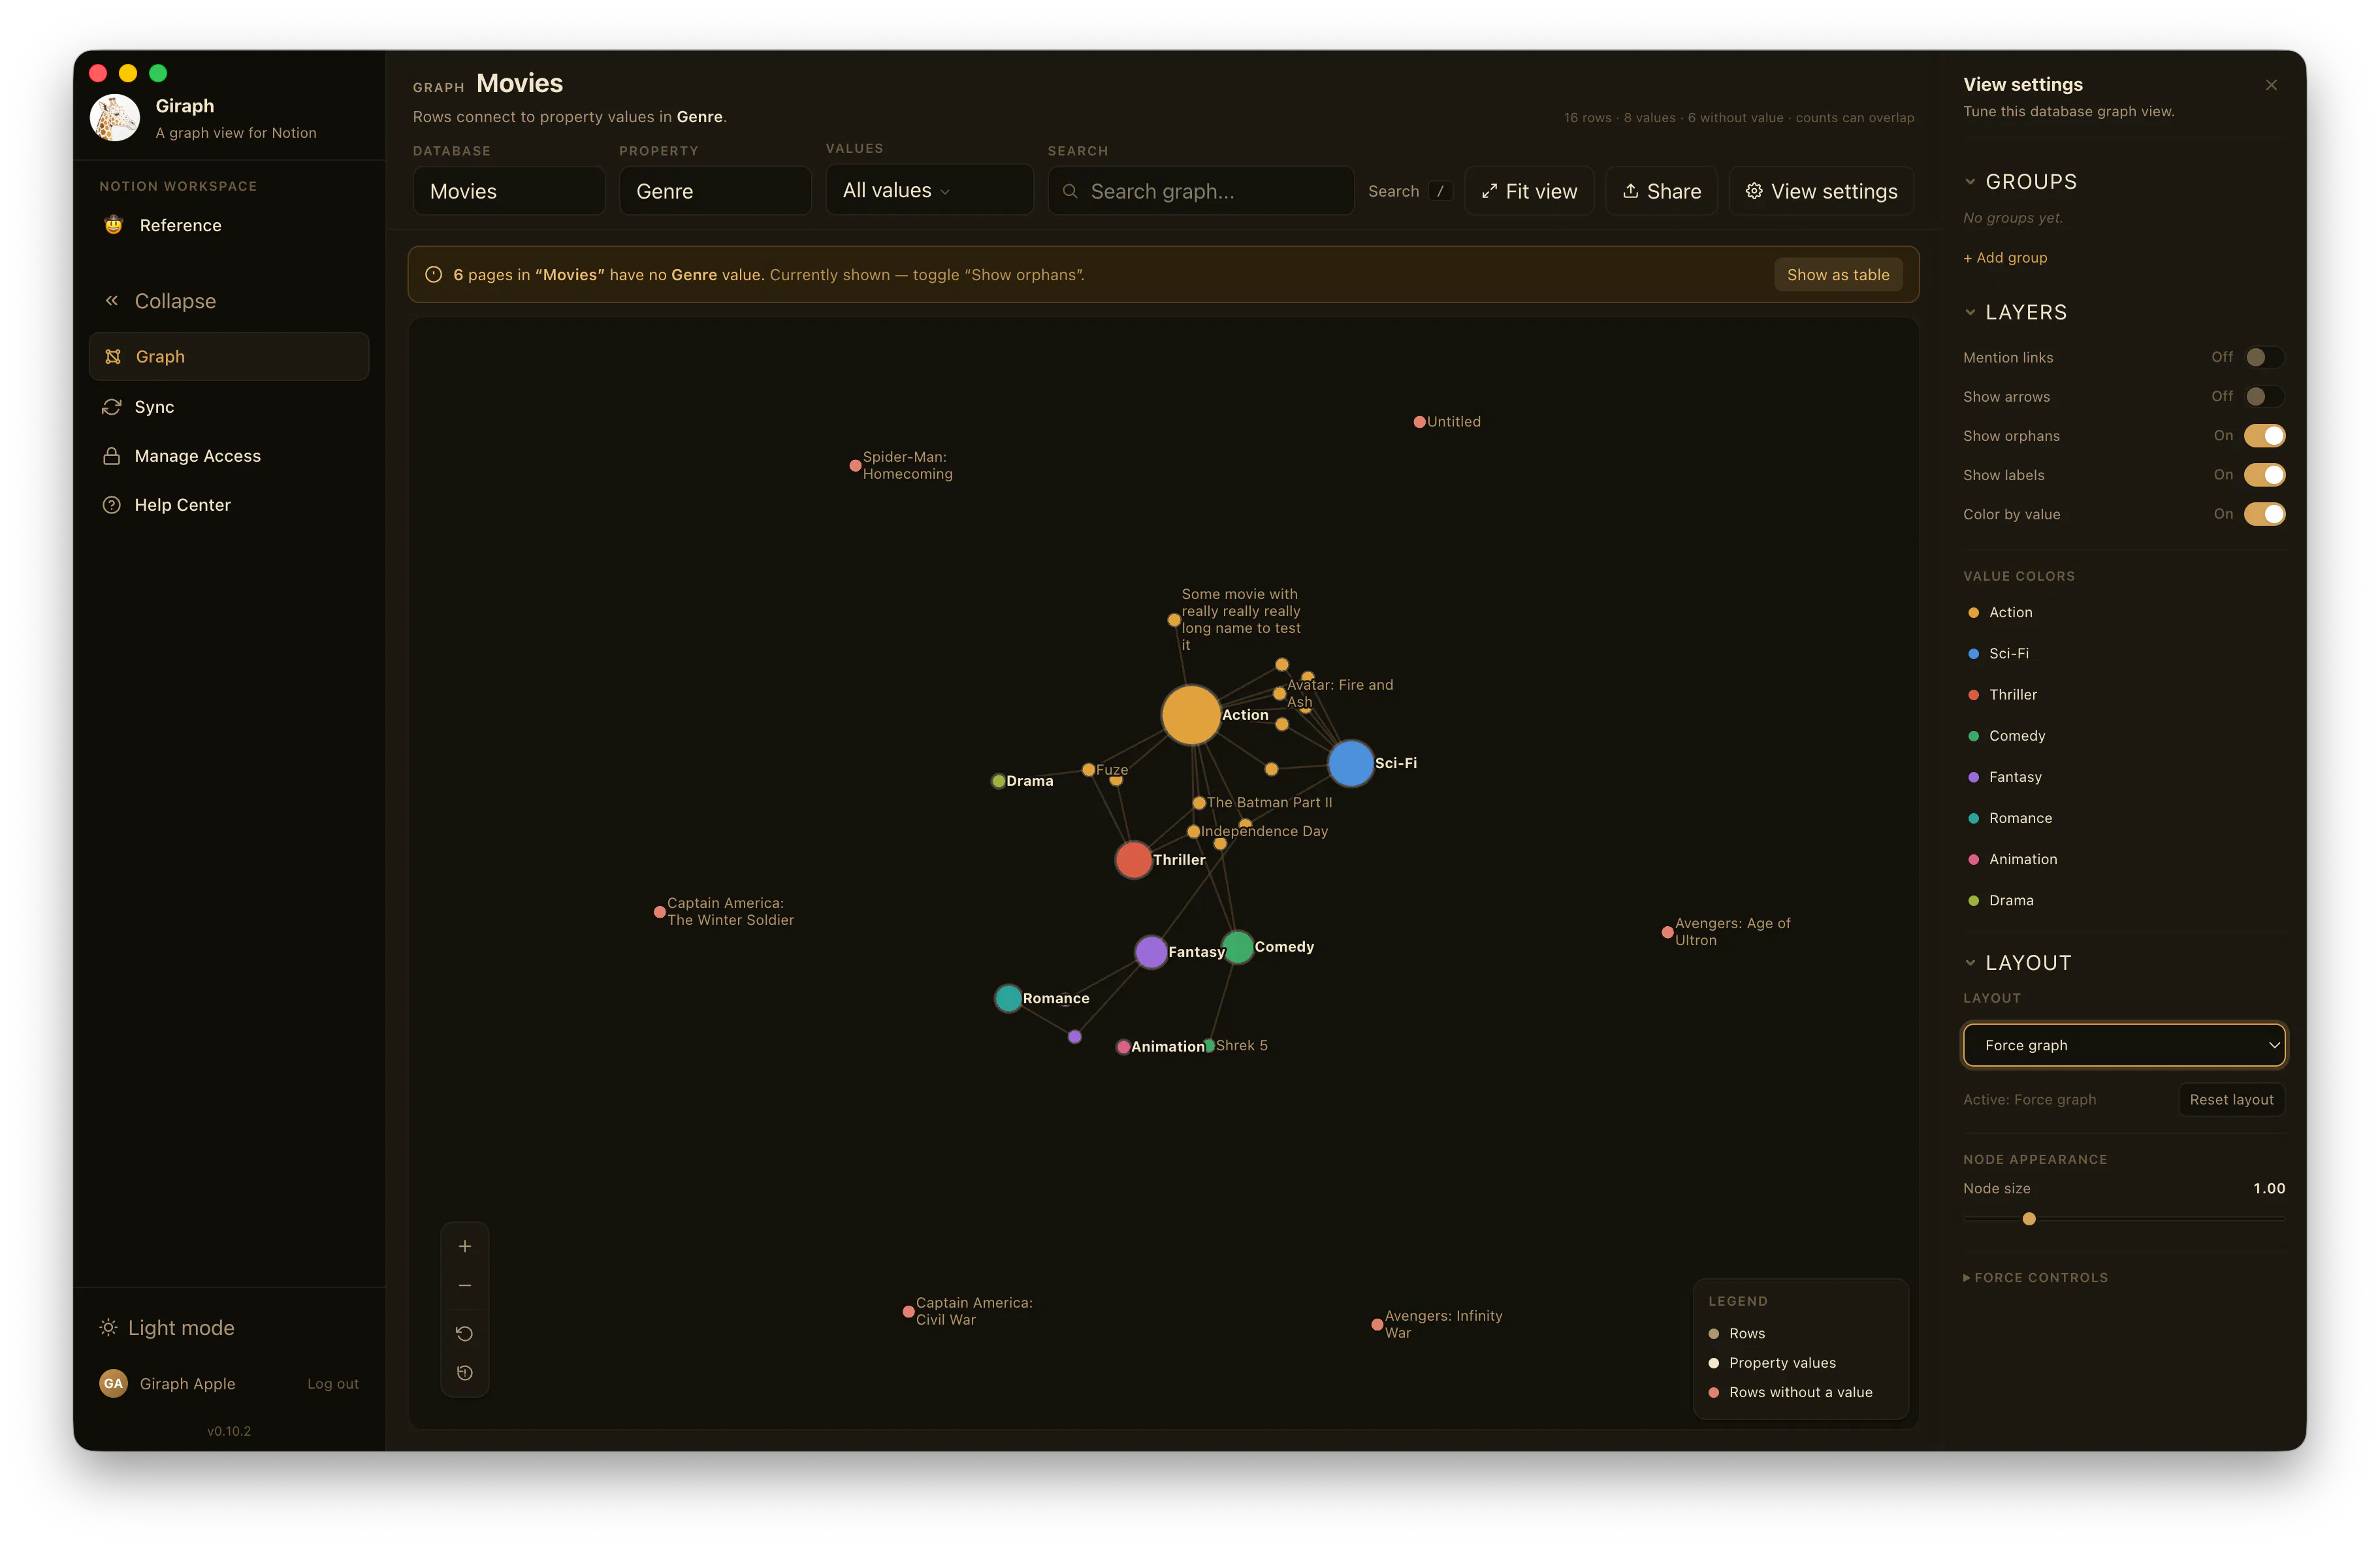Screen dimensions: 2380x1548
Task: Click the Giraph giraffe logo avatar
Action: coord(115,118)
